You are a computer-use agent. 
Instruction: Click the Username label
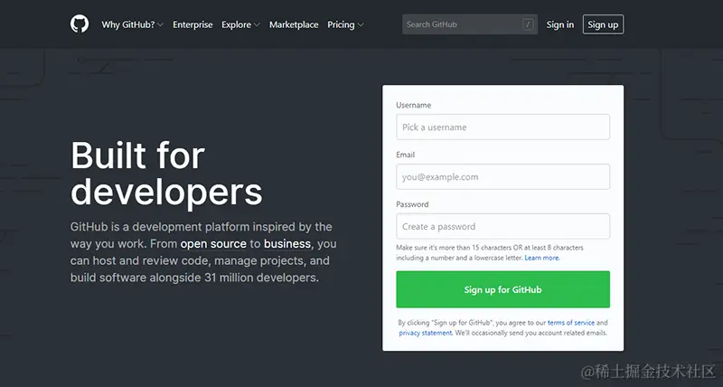(414, 105)
